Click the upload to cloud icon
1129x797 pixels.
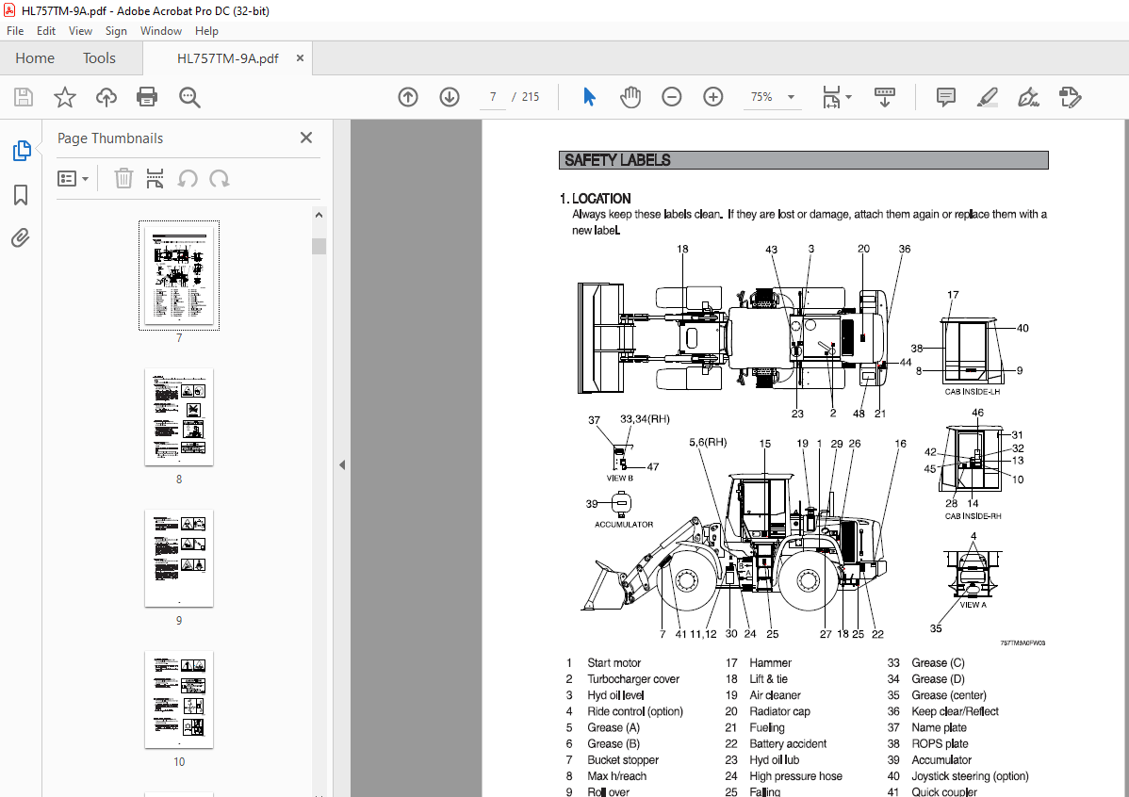106,97
